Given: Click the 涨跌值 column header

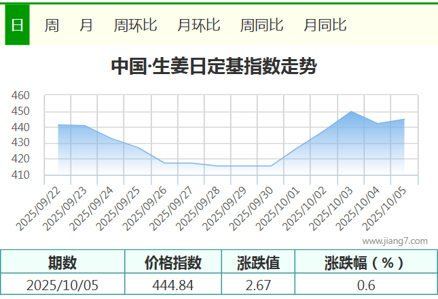Looking at the screenshot, I should coord(258,262).
